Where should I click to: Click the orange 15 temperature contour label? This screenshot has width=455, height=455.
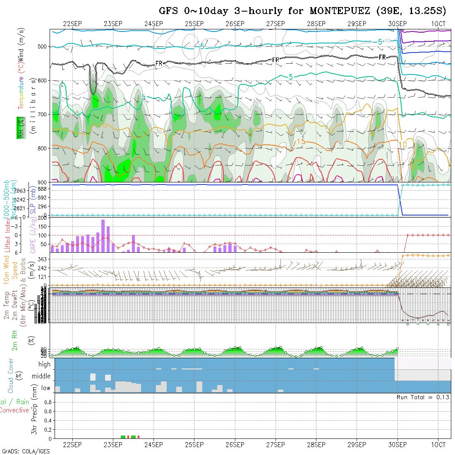(301, 141)
